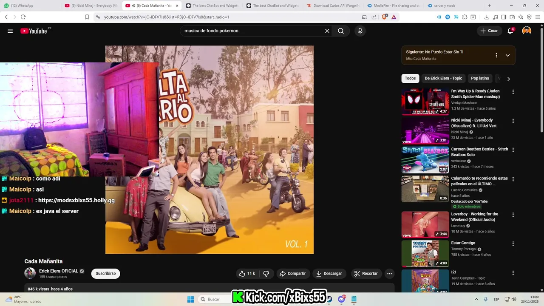This screenshot has height=306, width=544.
Task: Open Erick Elera OFICIAL channel link
Action: pos(59,271)
